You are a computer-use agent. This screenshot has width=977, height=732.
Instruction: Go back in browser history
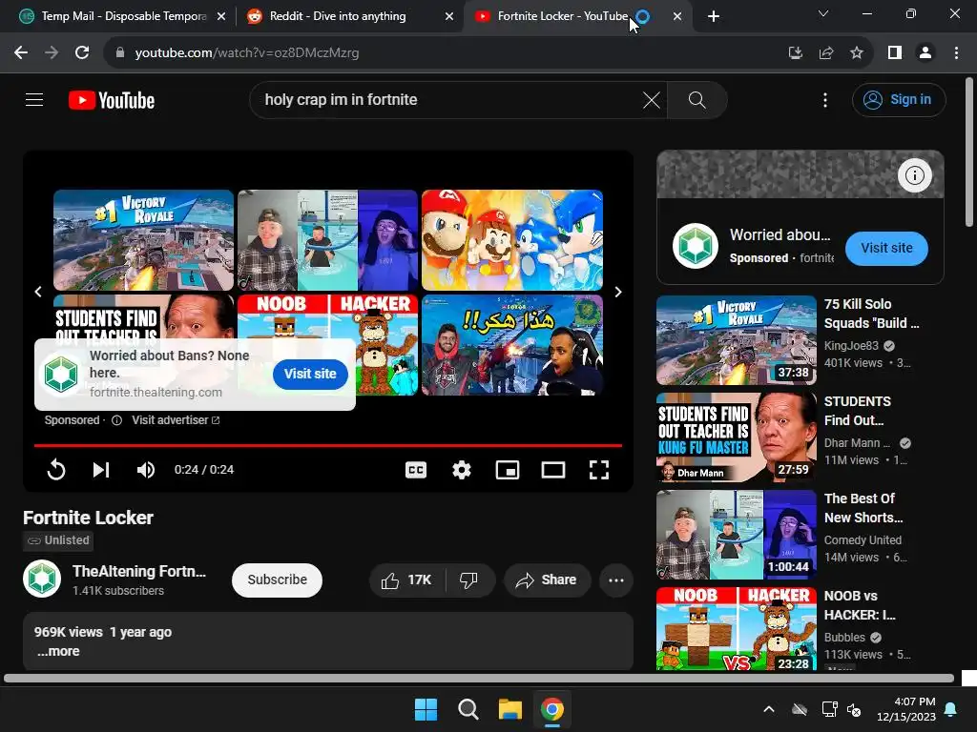coord(21,53)
